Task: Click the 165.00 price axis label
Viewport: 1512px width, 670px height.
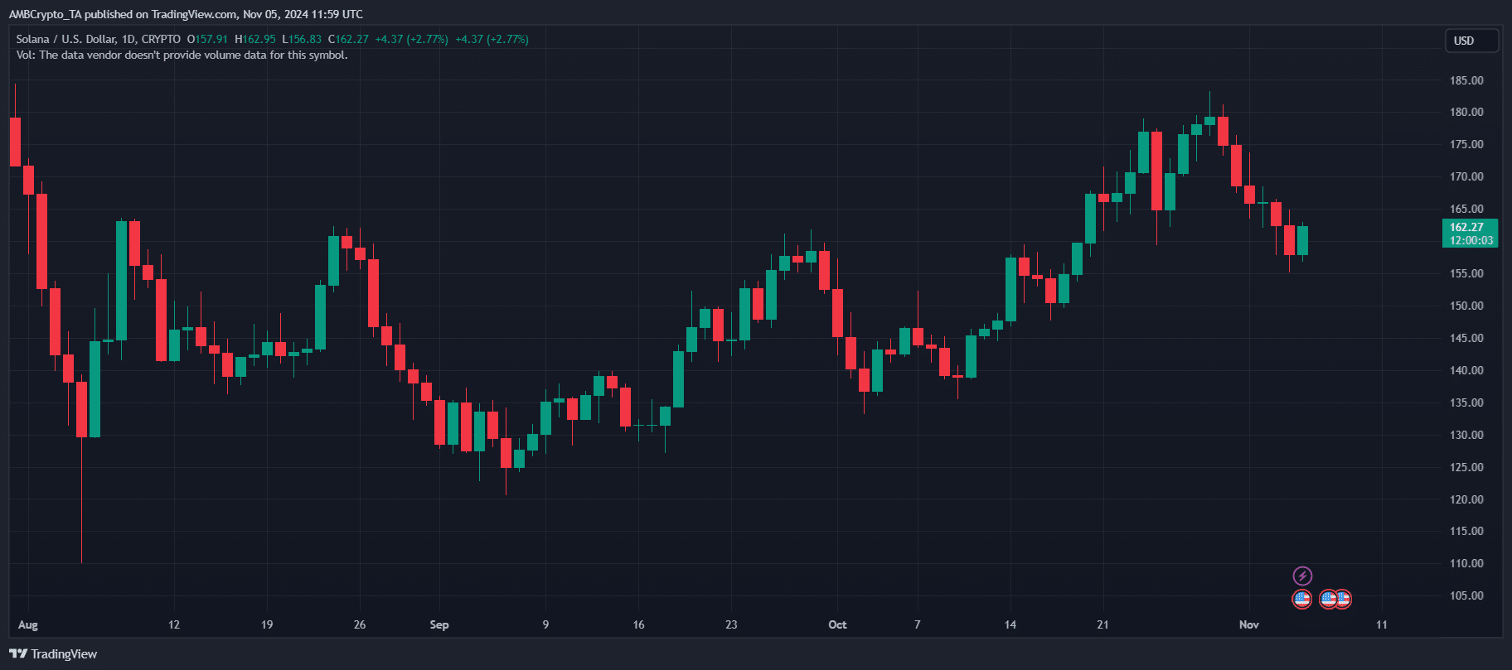Action: (1466, 209)
